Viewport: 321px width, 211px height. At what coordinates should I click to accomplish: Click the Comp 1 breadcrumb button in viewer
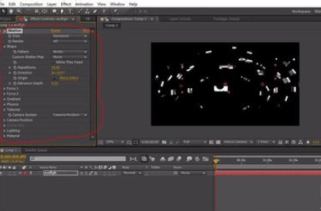112,25
